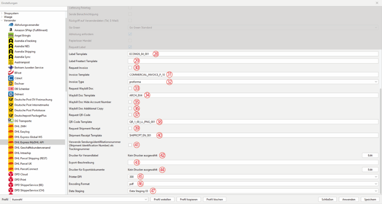Select DPD ShipperService (BE) entry
382x204 pixels.
click(x=29, y=185)
